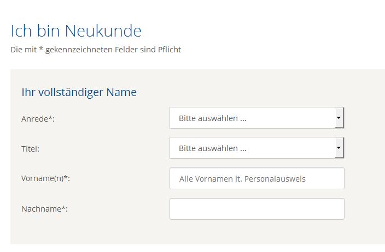Click the Titel dropdown arrow button

339,148
